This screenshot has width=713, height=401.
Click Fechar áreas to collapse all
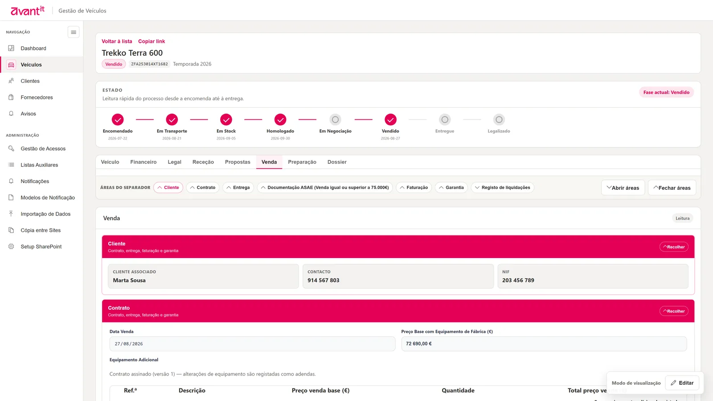pos(672,188)
